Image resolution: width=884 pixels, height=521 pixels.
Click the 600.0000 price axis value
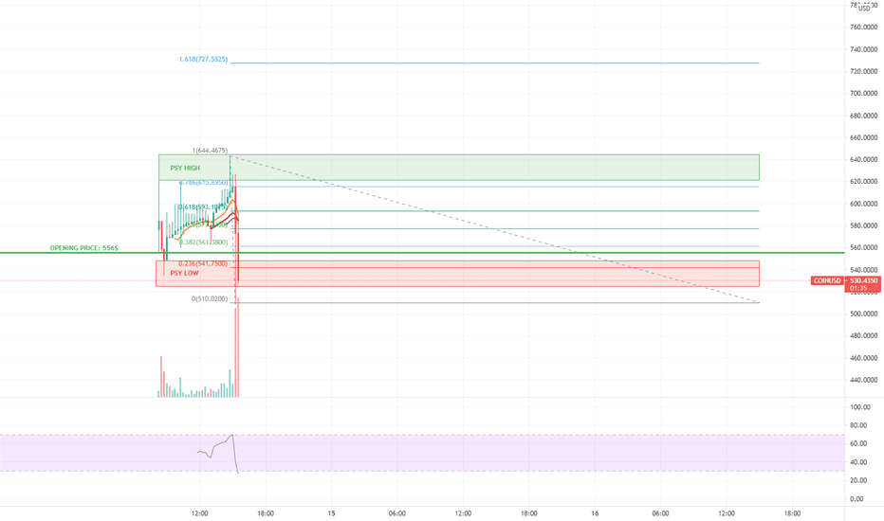point(864,204)
